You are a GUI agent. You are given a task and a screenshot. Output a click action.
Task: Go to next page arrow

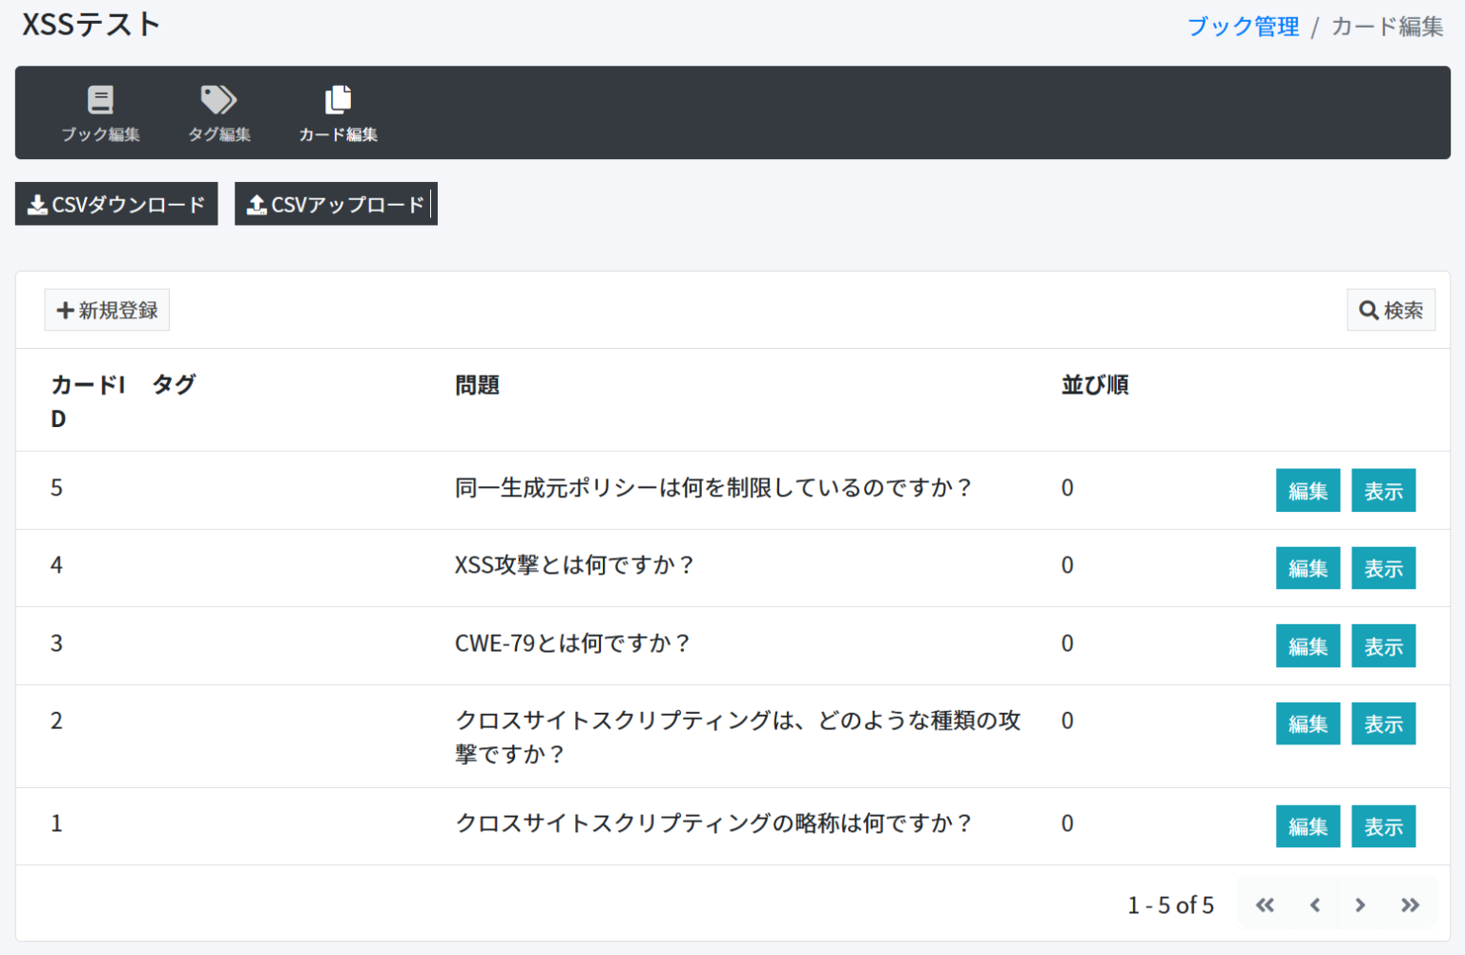(1360, 904)
